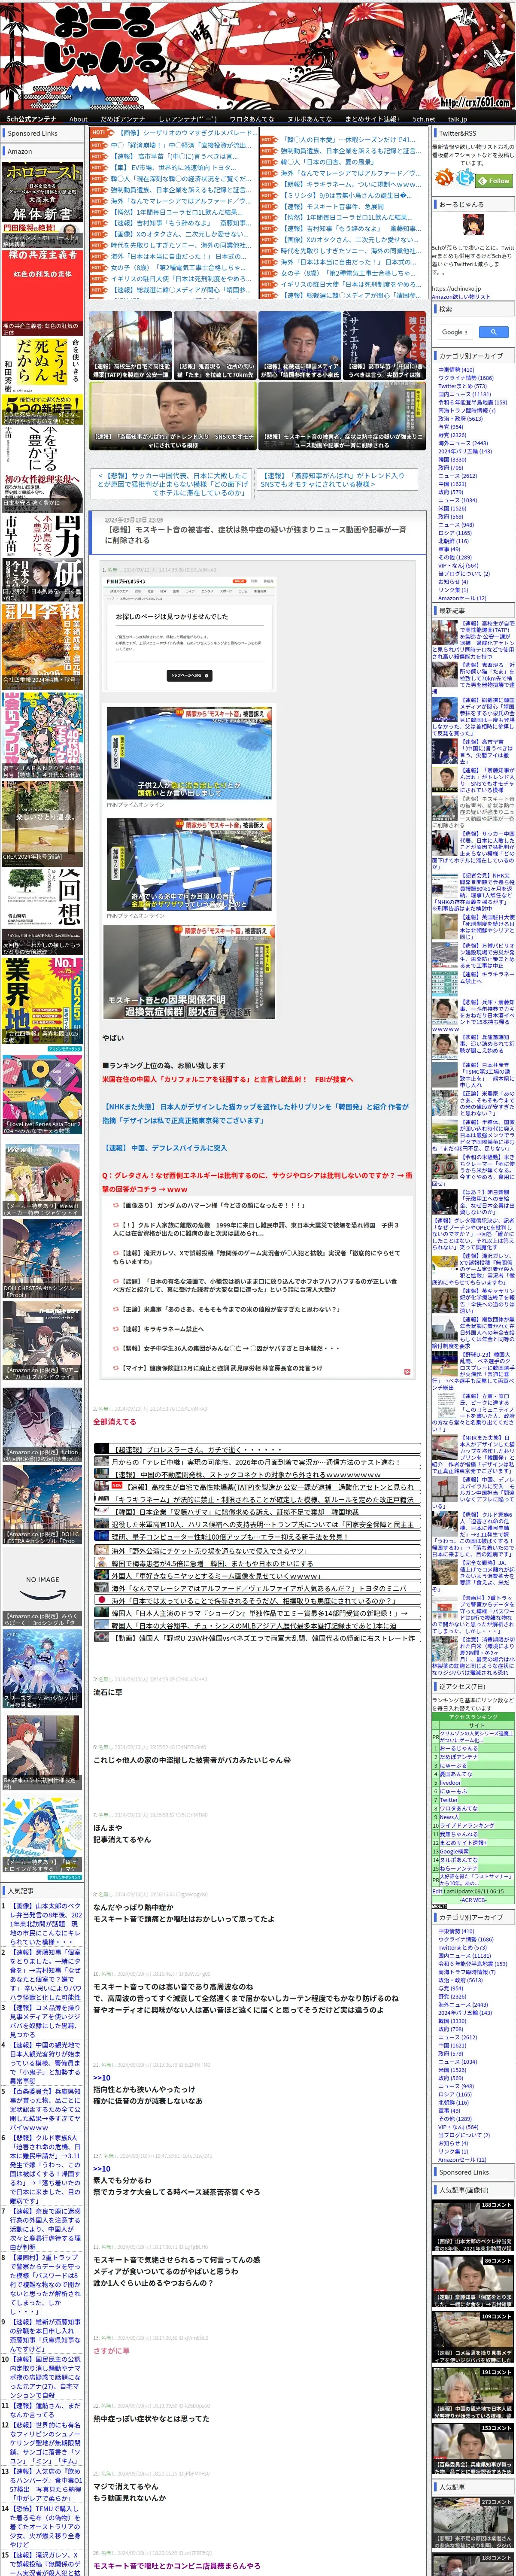
Task: Open next article link 斎藤知事がんばれ
Action: click(x=333, y=480)
